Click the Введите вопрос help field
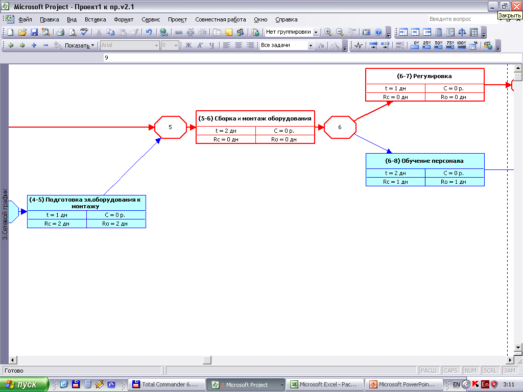 [463, 19]
